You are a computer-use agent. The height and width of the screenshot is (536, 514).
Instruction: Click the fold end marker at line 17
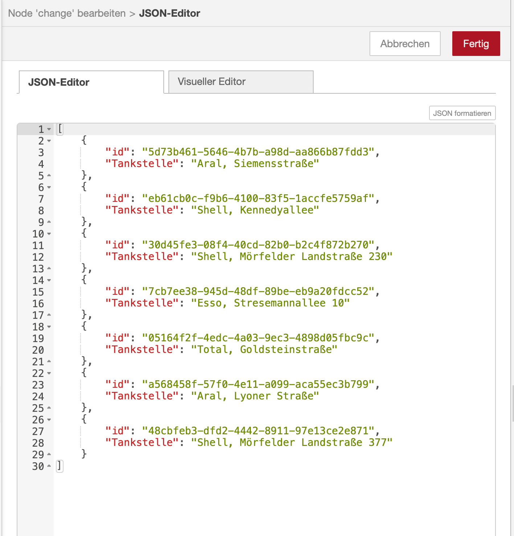[x=49, y=315]
